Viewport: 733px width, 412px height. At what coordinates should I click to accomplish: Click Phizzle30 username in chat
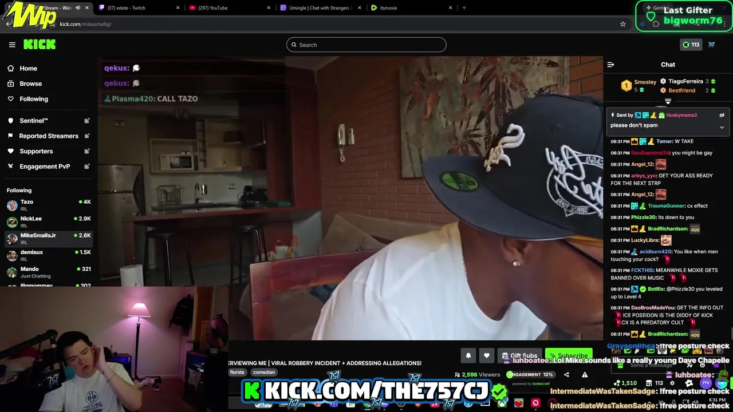coord(643,217)
